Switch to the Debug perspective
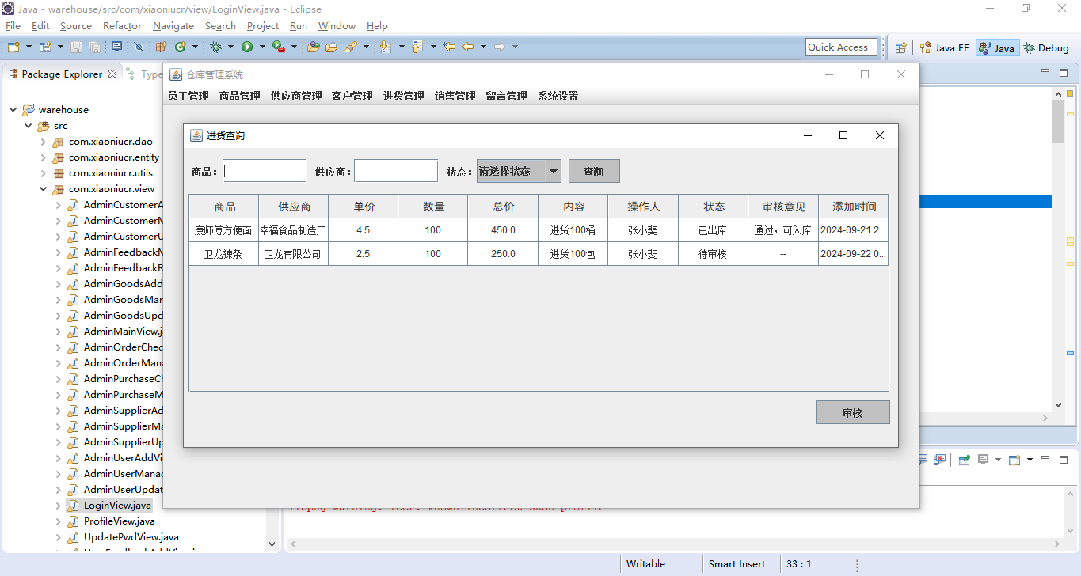The width and height of the screenshot is (1081, 576). point(1046,47)
